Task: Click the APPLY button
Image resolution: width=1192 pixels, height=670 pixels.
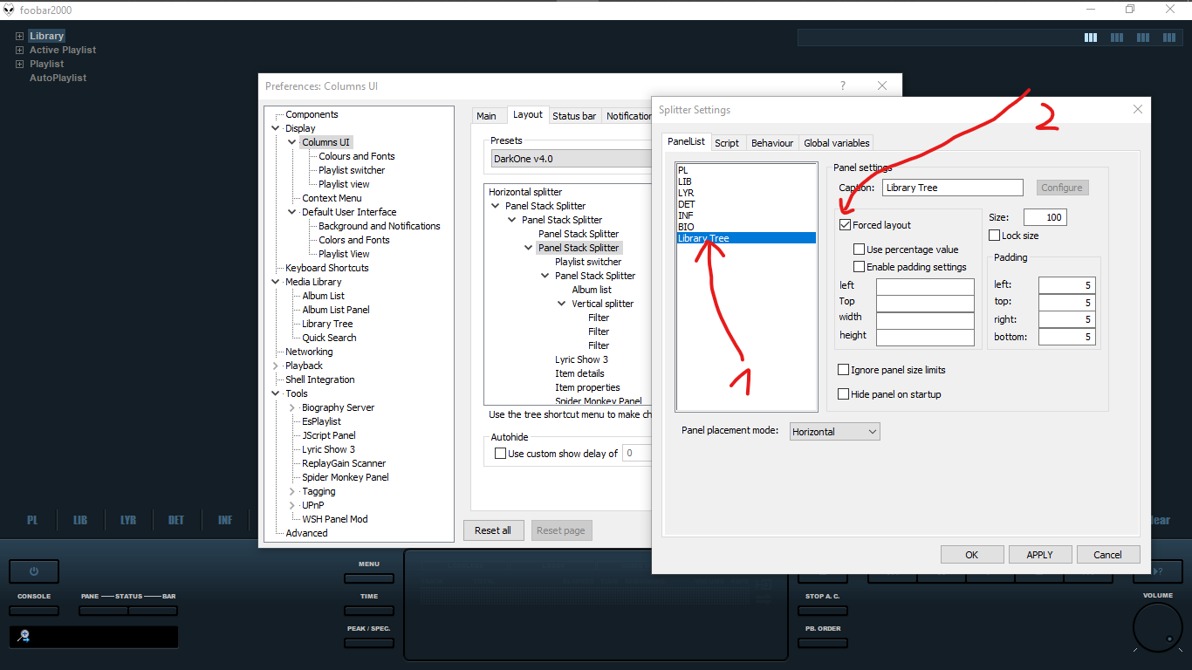Action: pyautogui.click(x=1039, y=555)
